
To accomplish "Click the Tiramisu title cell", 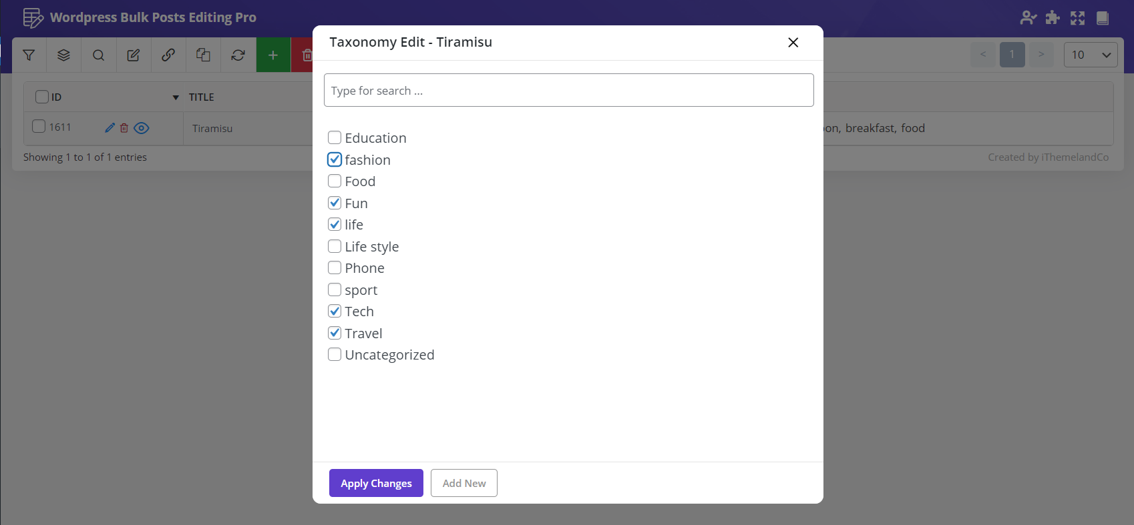I will 212,129.
